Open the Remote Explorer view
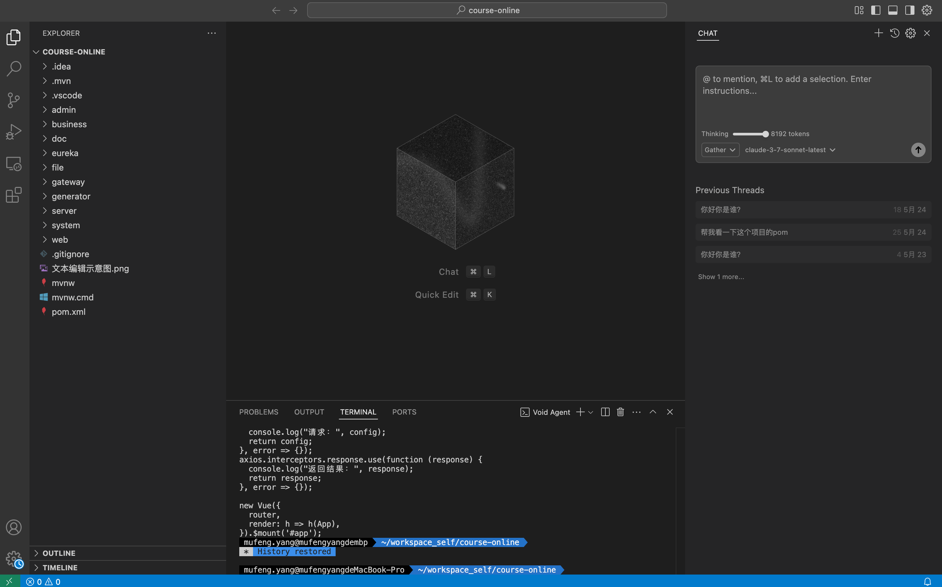Image resolution: width=942 pixels, height=587 pixels. click(x=14, y=163)
